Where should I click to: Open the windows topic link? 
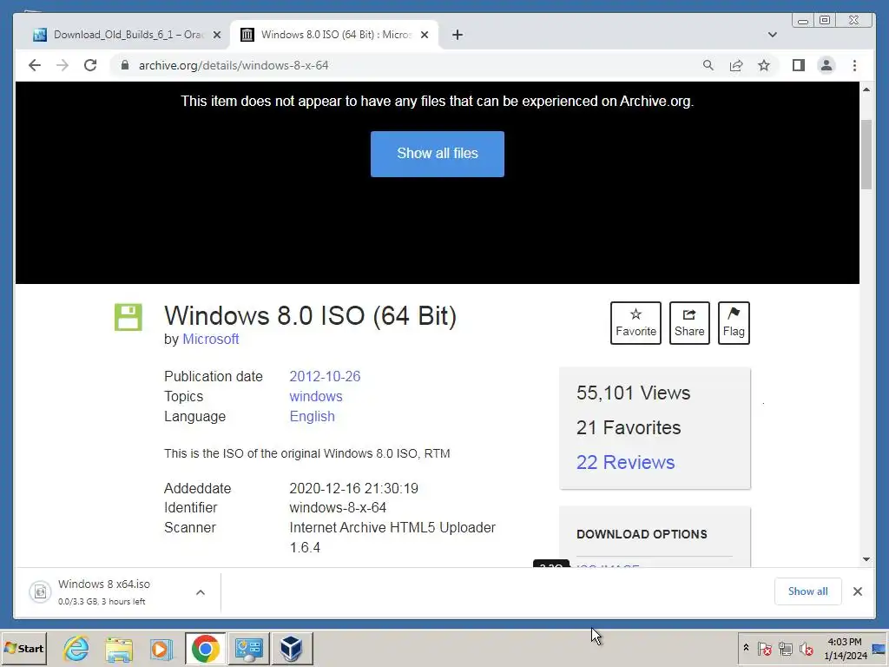pos(316,396)
